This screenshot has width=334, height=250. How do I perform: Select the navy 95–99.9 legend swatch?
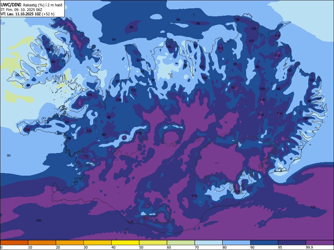[x=292, y=243]
